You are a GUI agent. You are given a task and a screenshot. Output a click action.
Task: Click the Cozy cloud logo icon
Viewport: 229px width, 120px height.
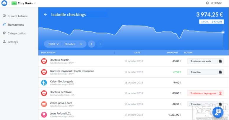tap(4, 3)
